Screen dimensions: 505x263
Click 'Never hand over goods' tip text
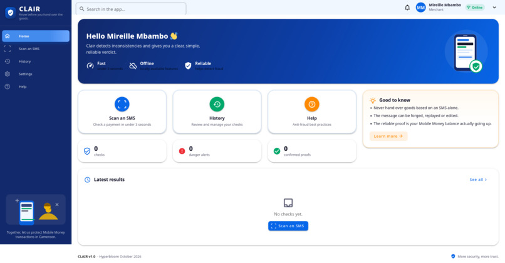(x=416, y=108)
